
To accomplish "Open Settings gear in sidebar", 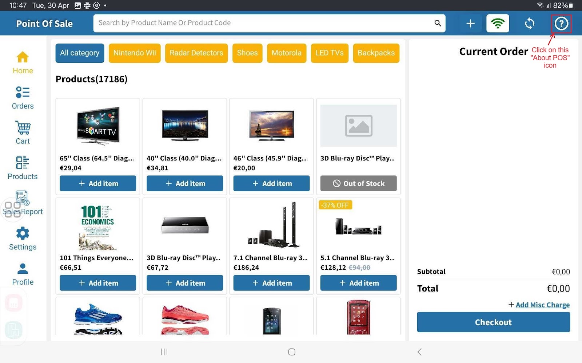I will click(x=23, y=238).
